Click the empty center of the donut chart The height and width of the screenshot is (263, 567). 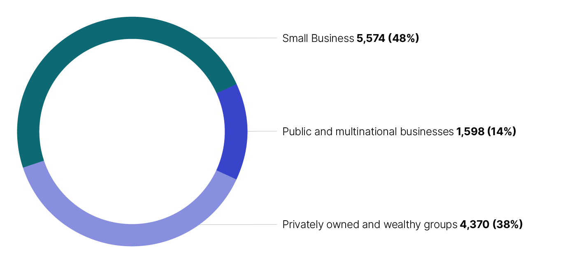tap(132, 131)
